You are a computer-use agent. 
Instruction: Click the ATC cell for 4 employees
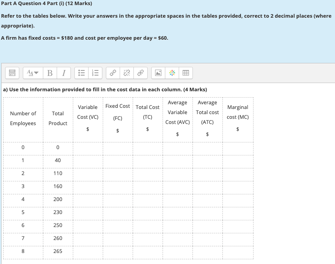coord(207,201)
